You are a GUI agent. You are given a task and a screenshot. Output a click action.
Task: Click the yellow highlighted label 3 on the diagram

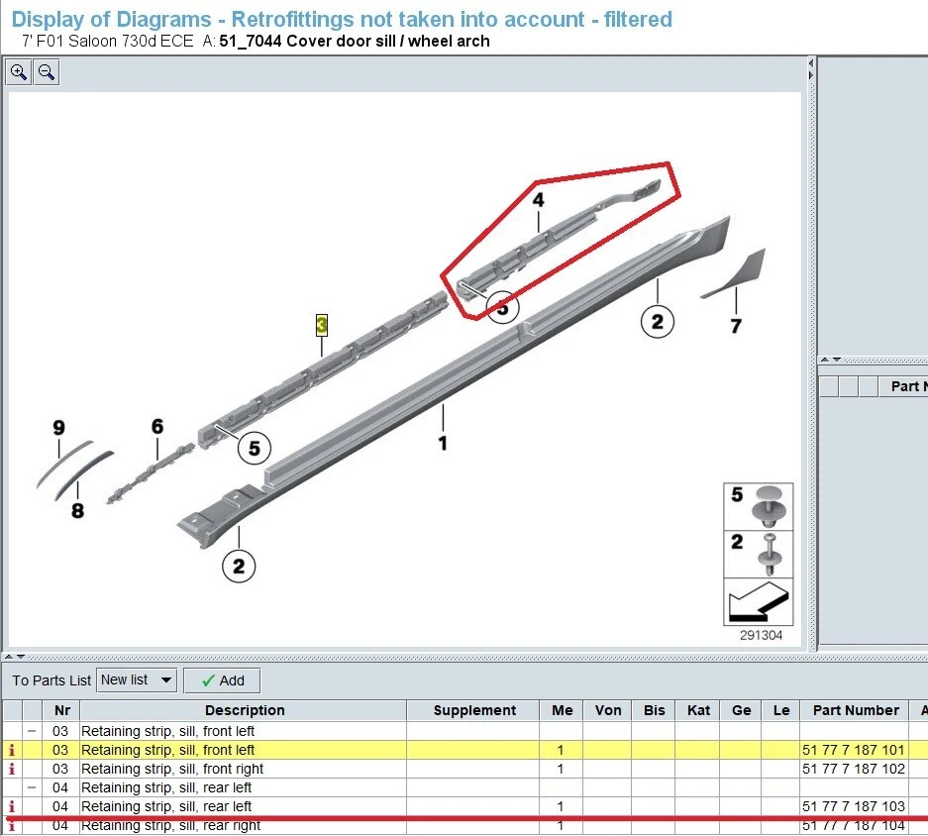coord(321,324)
